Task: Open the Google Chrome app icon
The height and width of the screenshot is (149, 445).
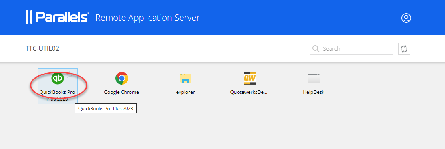Action: tap(121, 78)
